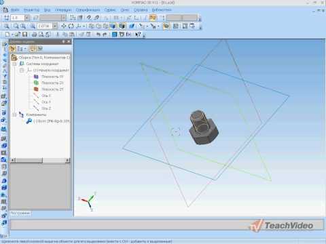Toggle shaded display mode in the view toolbar

click(x=113, y=26)
